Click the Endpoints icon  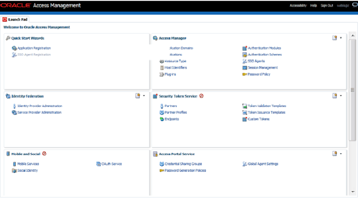(161, 119)
